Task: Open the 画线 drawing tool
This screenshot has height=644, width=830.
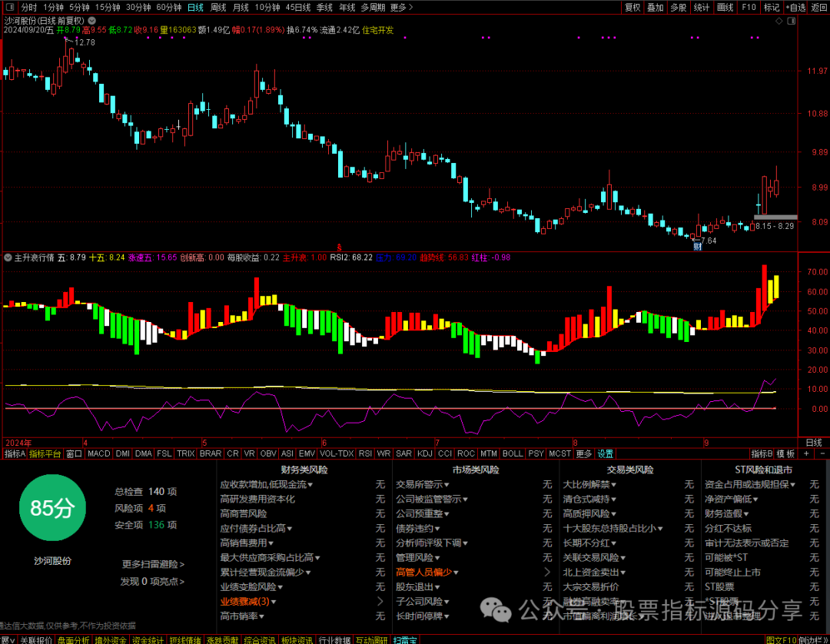Action: (x=723, y=7)
